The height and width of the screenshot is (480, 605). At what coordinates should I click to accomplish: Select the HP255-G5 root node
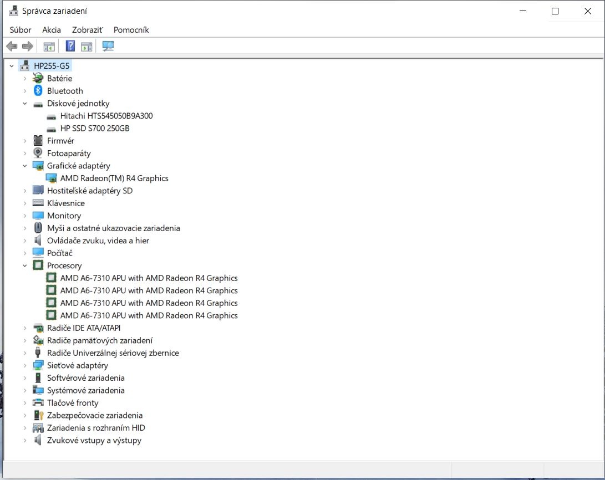pos(52,65)
